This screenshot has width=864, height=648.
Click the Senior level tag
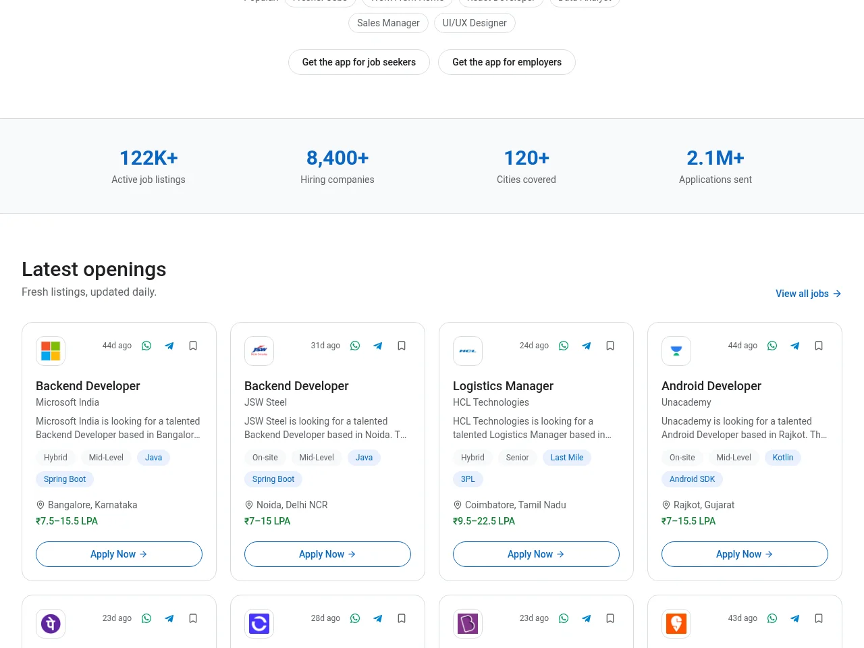pyautogui.click(x=518, y=458)
